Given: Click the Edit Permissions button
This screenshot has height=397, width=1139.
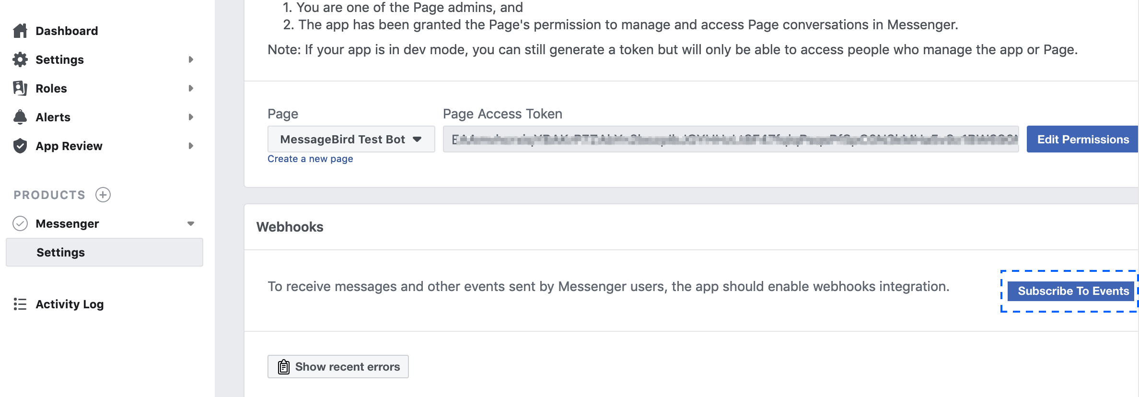Looking at the screenshot, I should [x=1082, y=139].
